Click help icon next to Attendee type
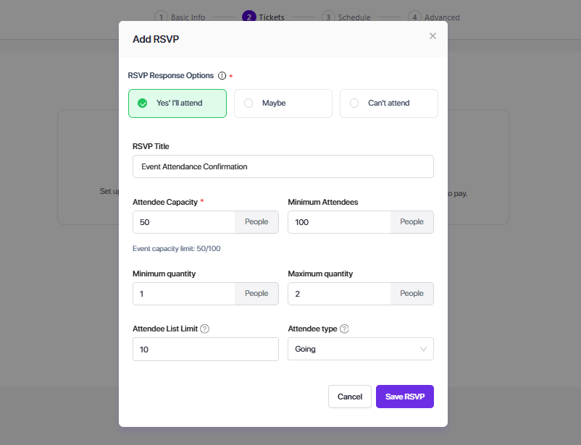The width and height of the screenshot is (581, 445). point(344,329)
